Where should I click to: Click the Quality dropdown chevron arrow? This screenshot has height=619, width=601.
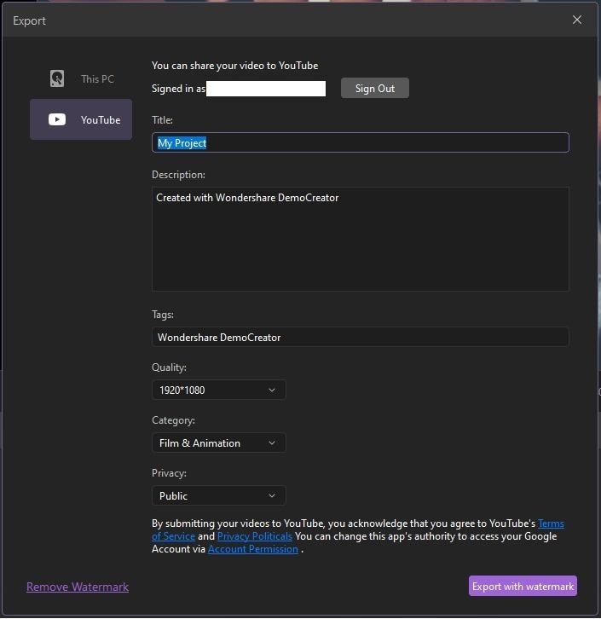(272, 390)
